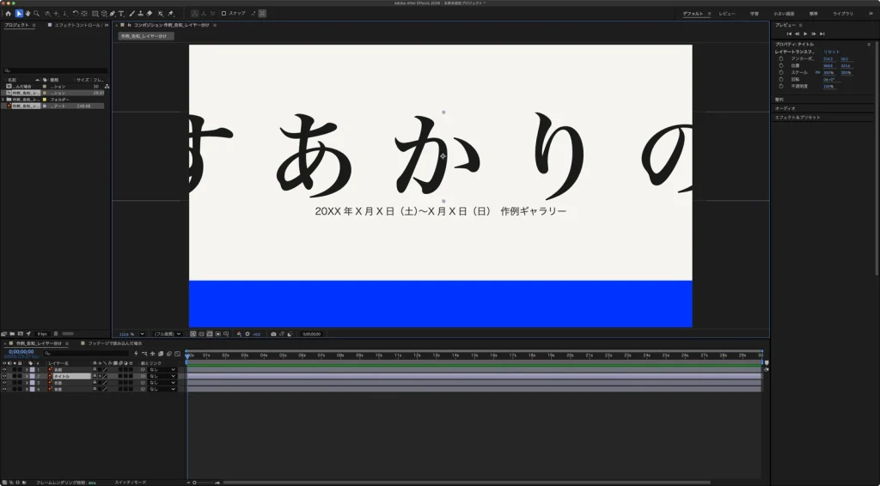Viewport: 880px width, 486px height.
Task: Switch to the プロジェクト panel tab
Action: pos(17,25)
